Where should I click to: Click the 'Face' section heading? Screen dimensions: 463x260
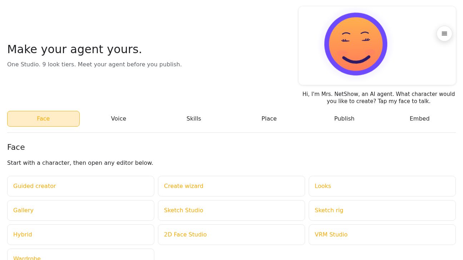16,147
